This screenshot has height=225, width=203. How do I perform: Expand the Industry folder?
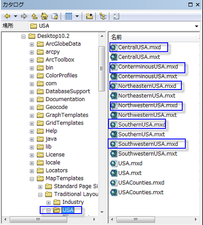coord(49,202)
